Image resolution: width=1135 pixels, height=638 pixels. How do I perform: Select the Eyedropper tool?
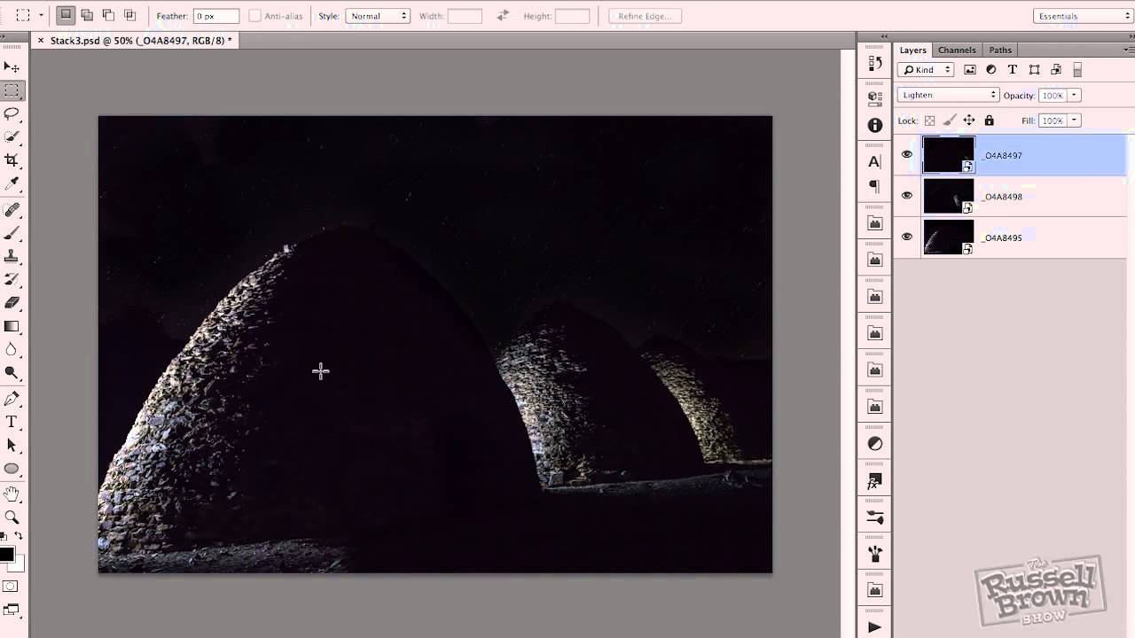click(x=12, y=183)
